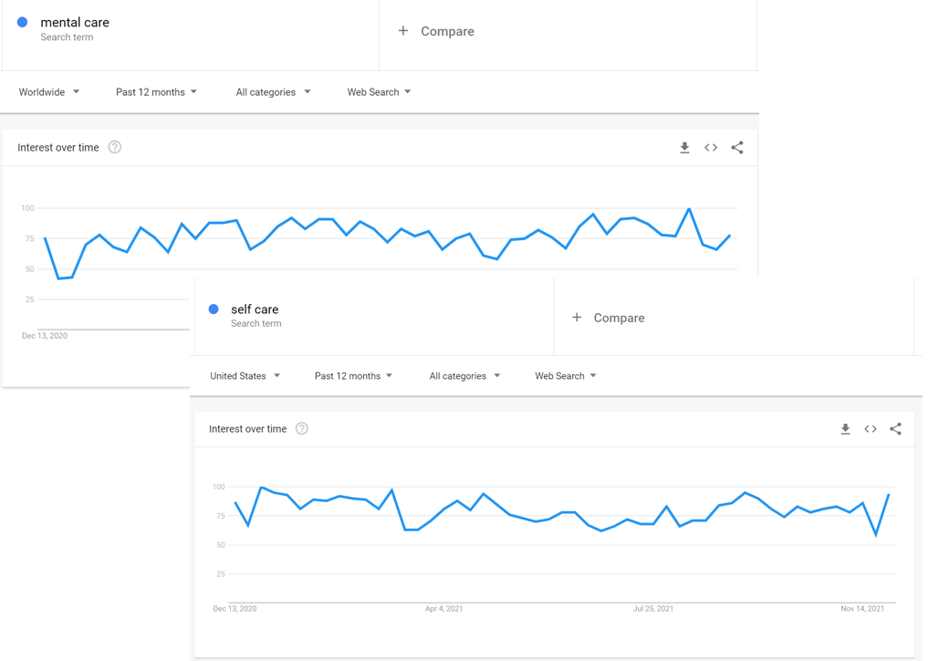Open help icon beside upper Interest over time
The height and width of the screenshot is (661, 928).
click(115, 148)
